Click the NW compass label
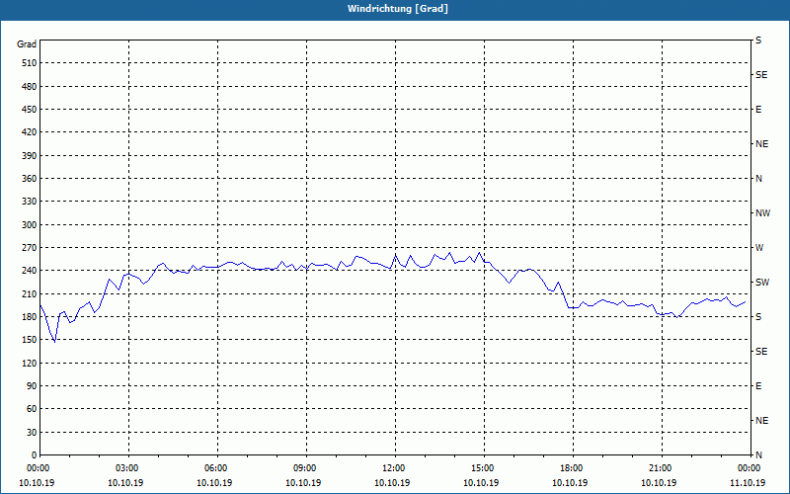 coord(762,213)
